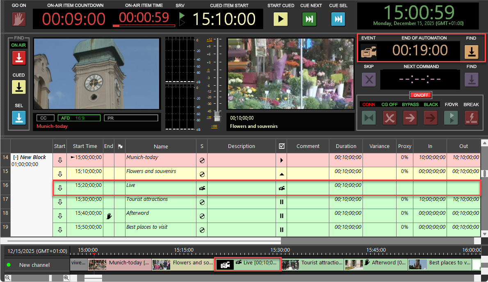The image size is (488, 282).
Task: Find the CUED item with yellow icon
Action: pyautogui.click(x=19, y=87)
